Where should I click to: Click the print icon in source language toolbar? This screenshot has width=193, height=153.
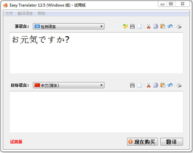pos(179,26)
